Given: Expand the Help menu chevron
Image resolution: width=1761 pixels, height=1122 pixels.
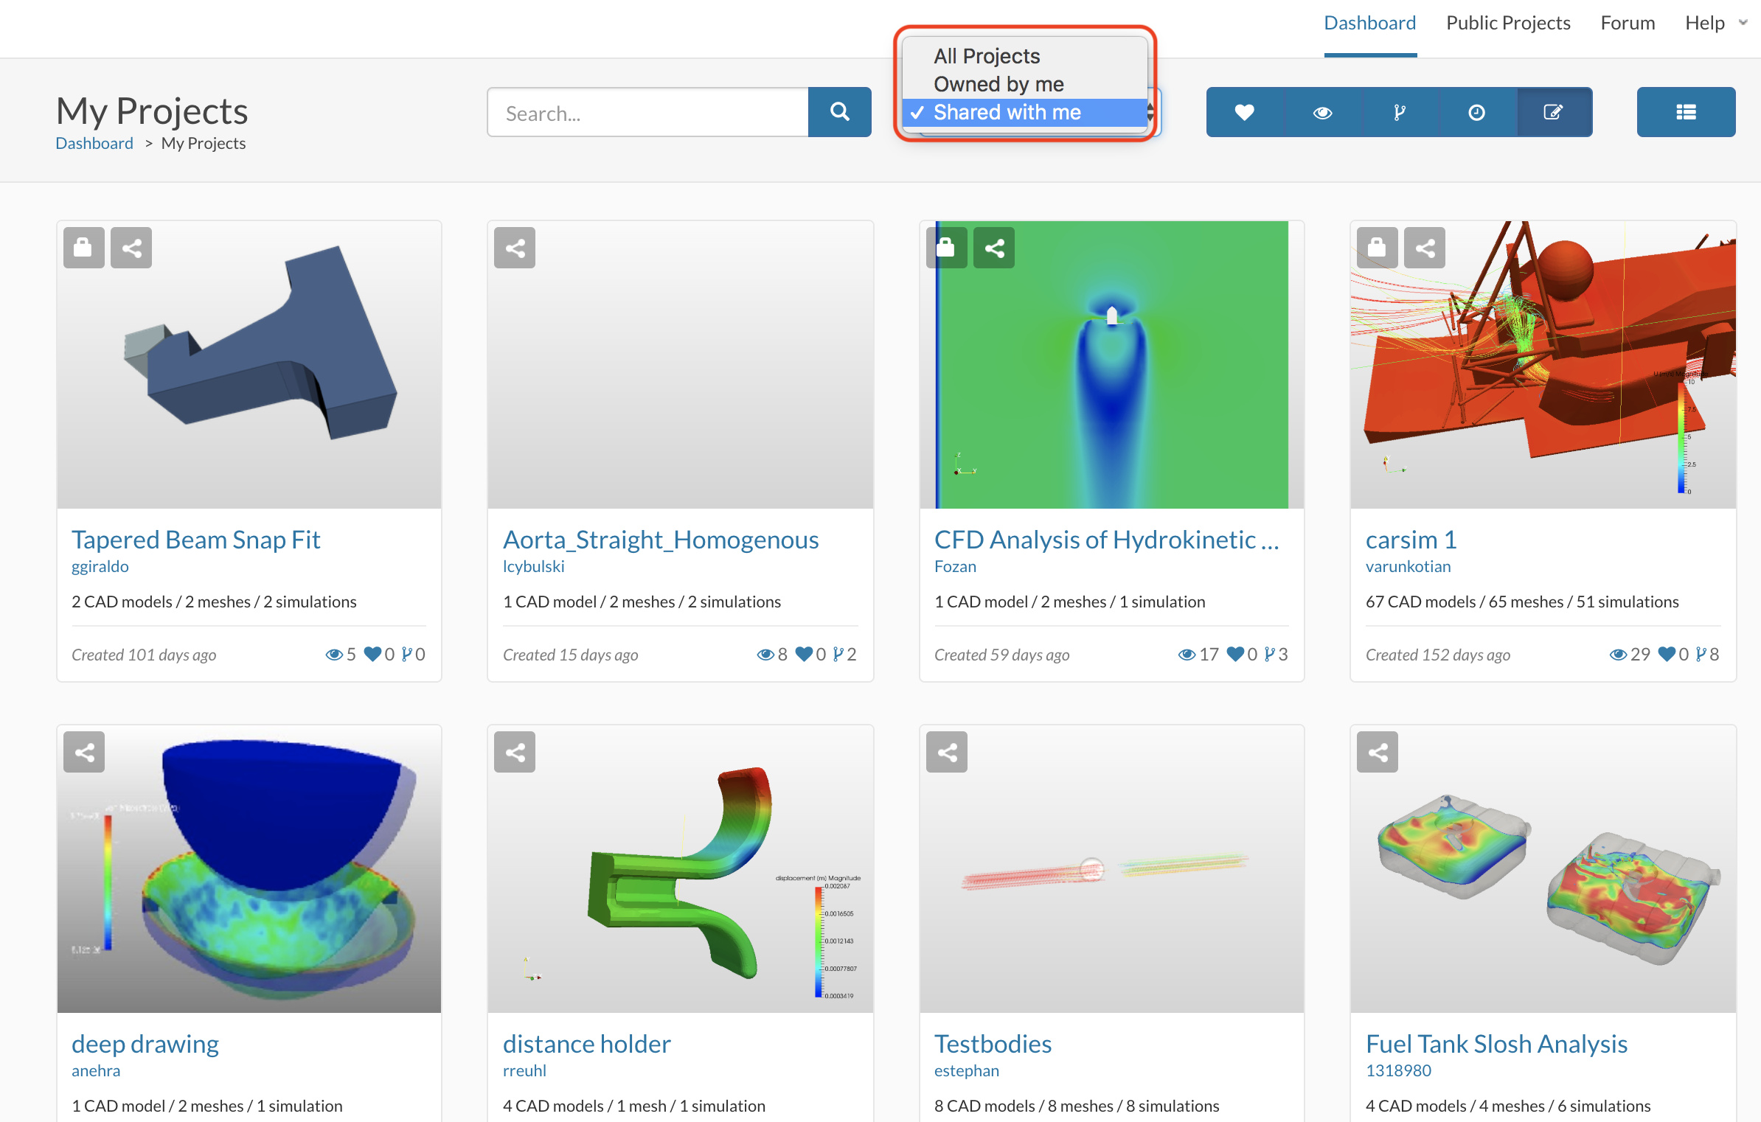Looking at the screenshot, I should (1743, 23).
